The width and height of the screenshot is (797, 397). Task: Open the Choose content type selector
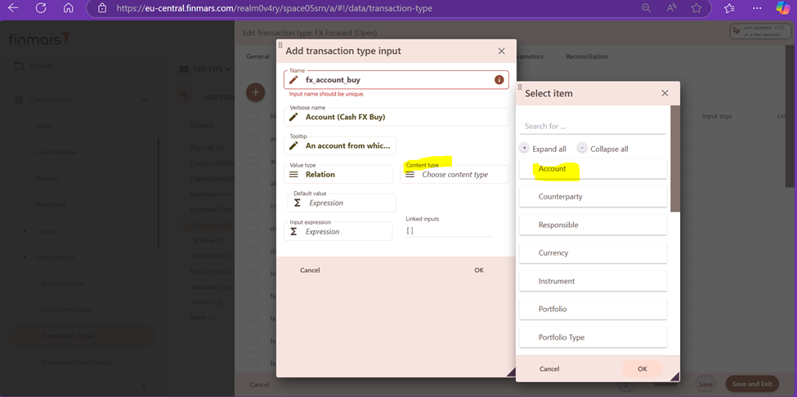pyautogui.click(x=454, y=174)
